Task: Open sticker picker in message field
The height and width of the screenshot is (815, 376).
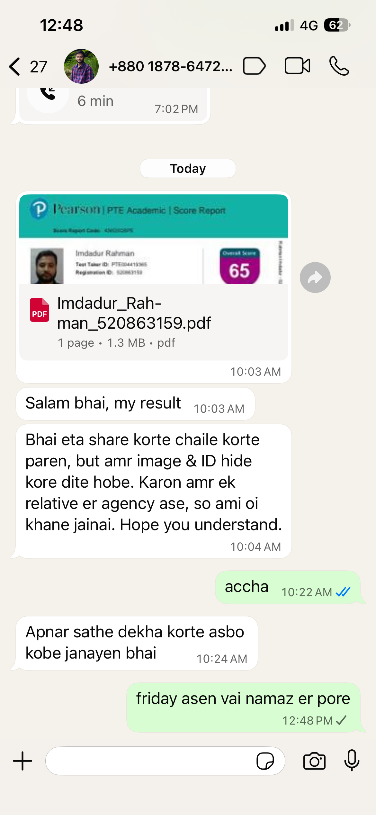Action: point(265,761)
